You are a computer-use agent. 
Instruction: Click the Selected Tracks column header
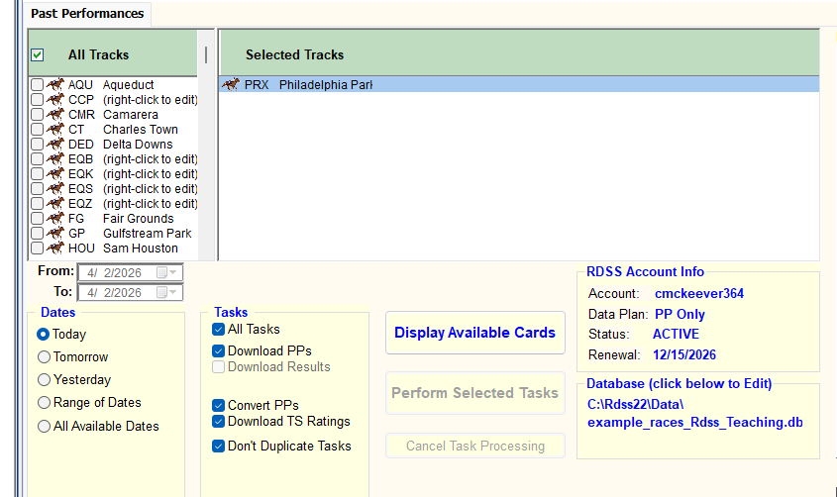coord(519,53)
